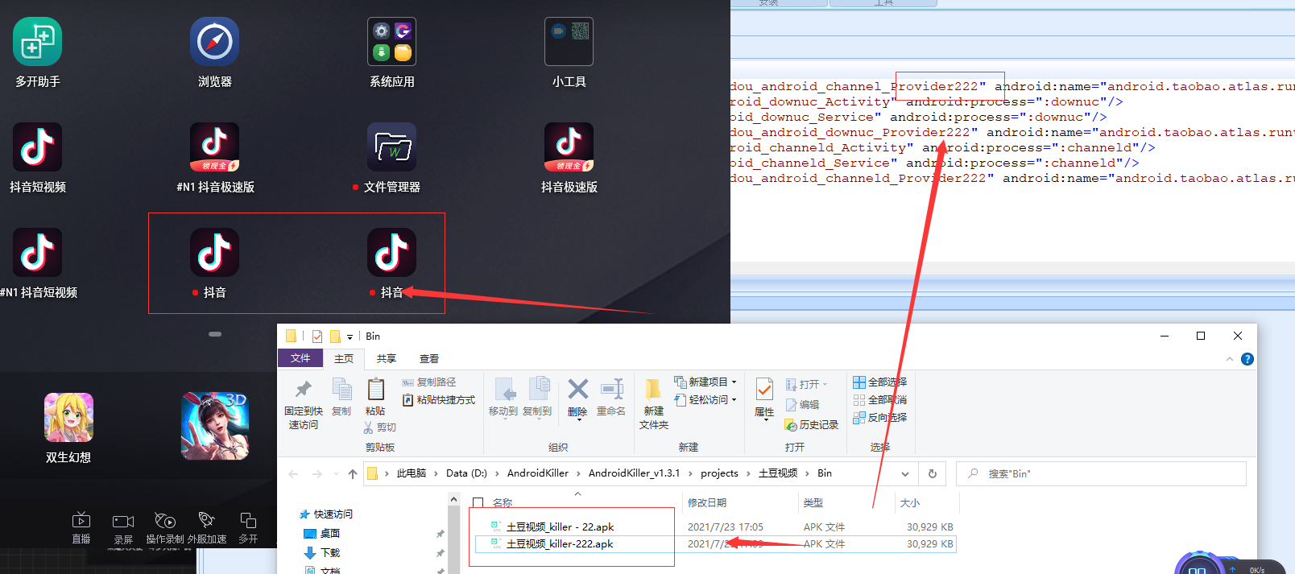
Task: Click the file list scrollbar up arrow
Action: tap(454, 500)
